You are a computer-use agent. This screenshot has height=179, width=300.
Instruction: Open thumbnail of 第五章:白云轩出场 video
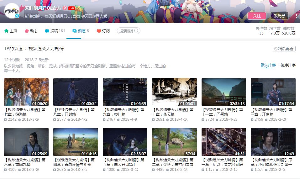(125, 142)
